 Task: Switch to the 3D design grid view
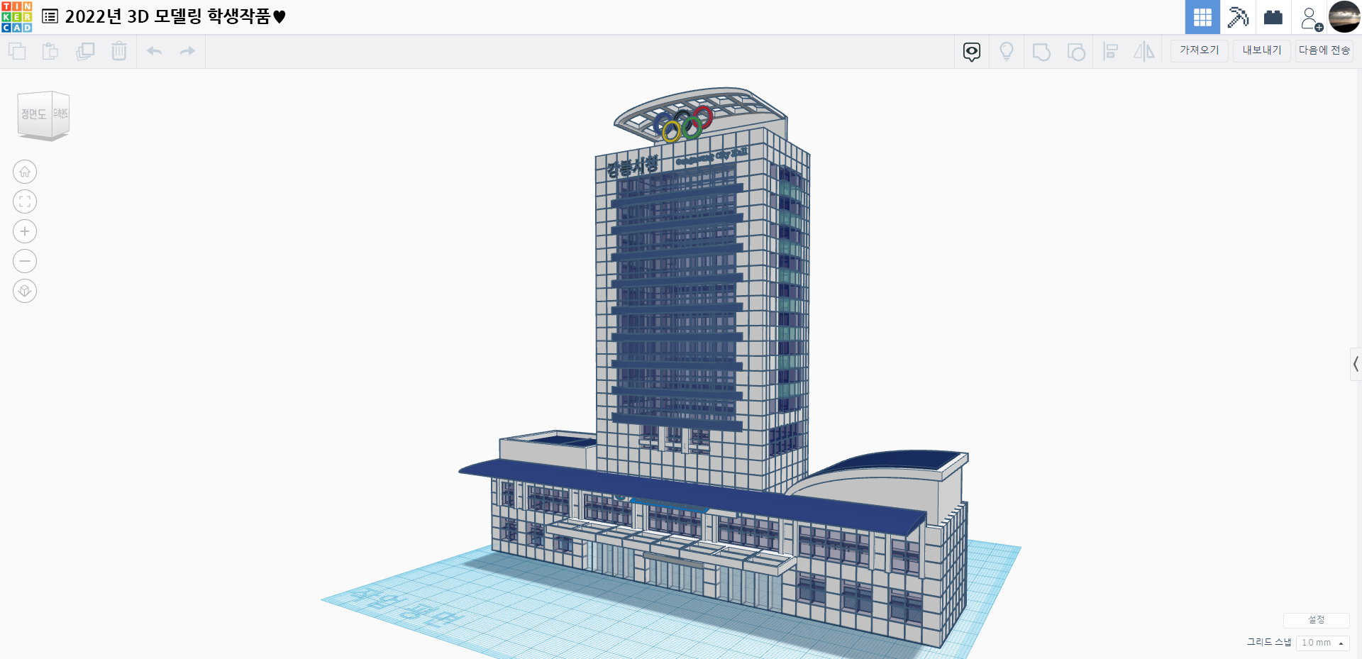click(x=1202, y=17)
